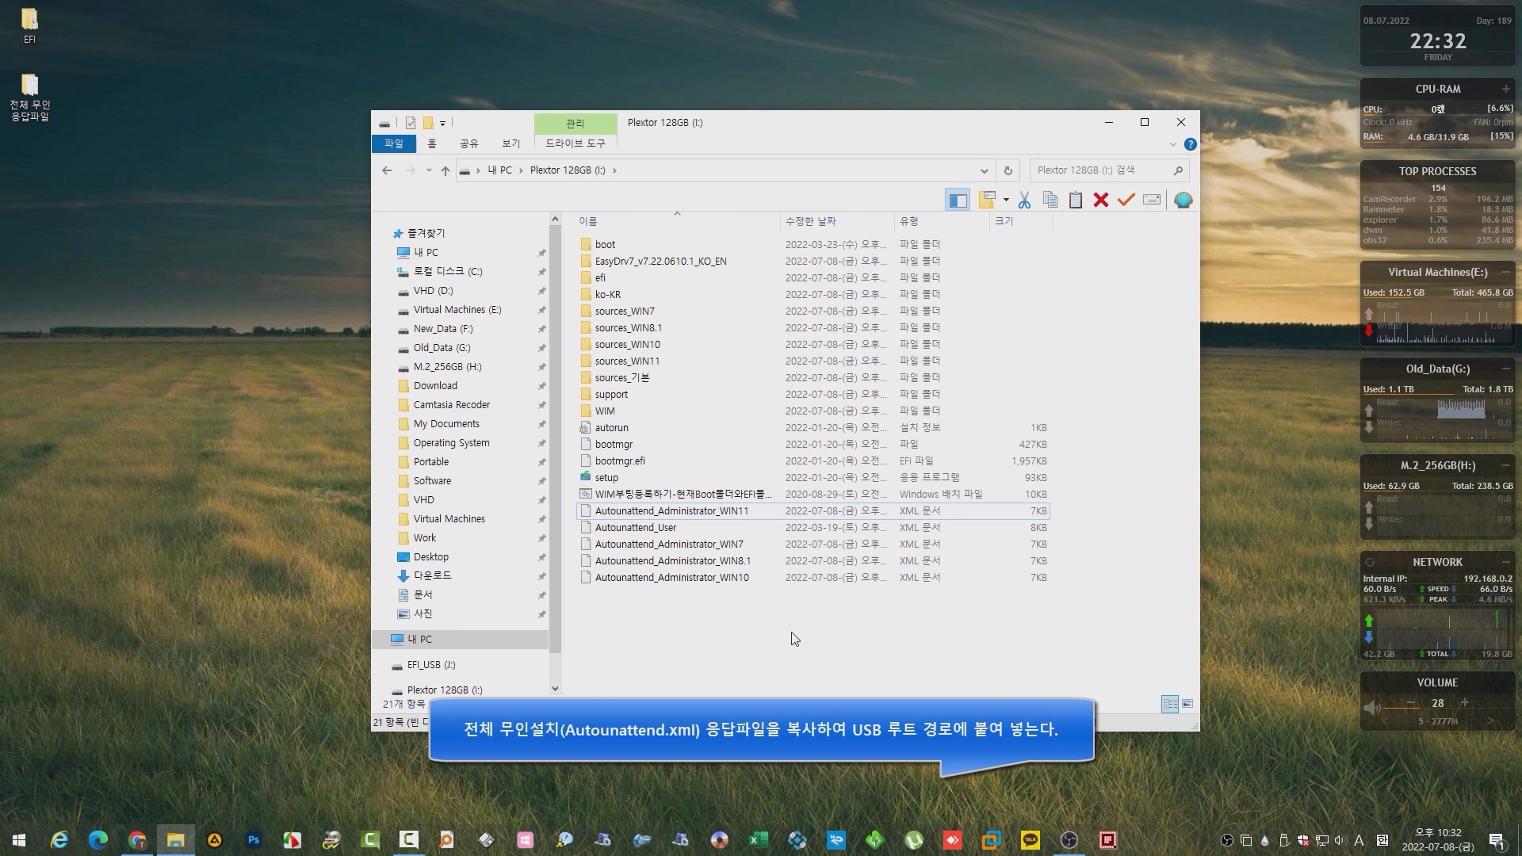Open the 드라이브 도구 ribbon tab

576,143
